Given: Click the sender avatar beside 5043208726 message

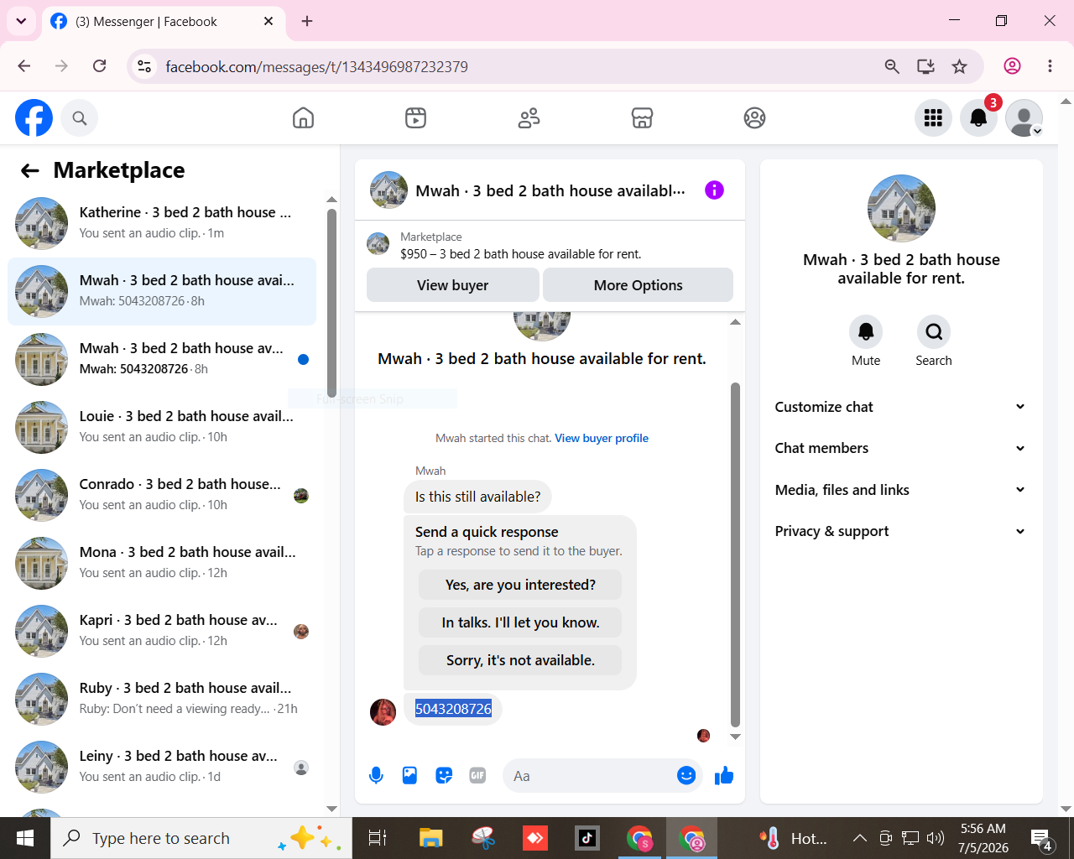Looking at the screenshot, I should tap(383, 712).
